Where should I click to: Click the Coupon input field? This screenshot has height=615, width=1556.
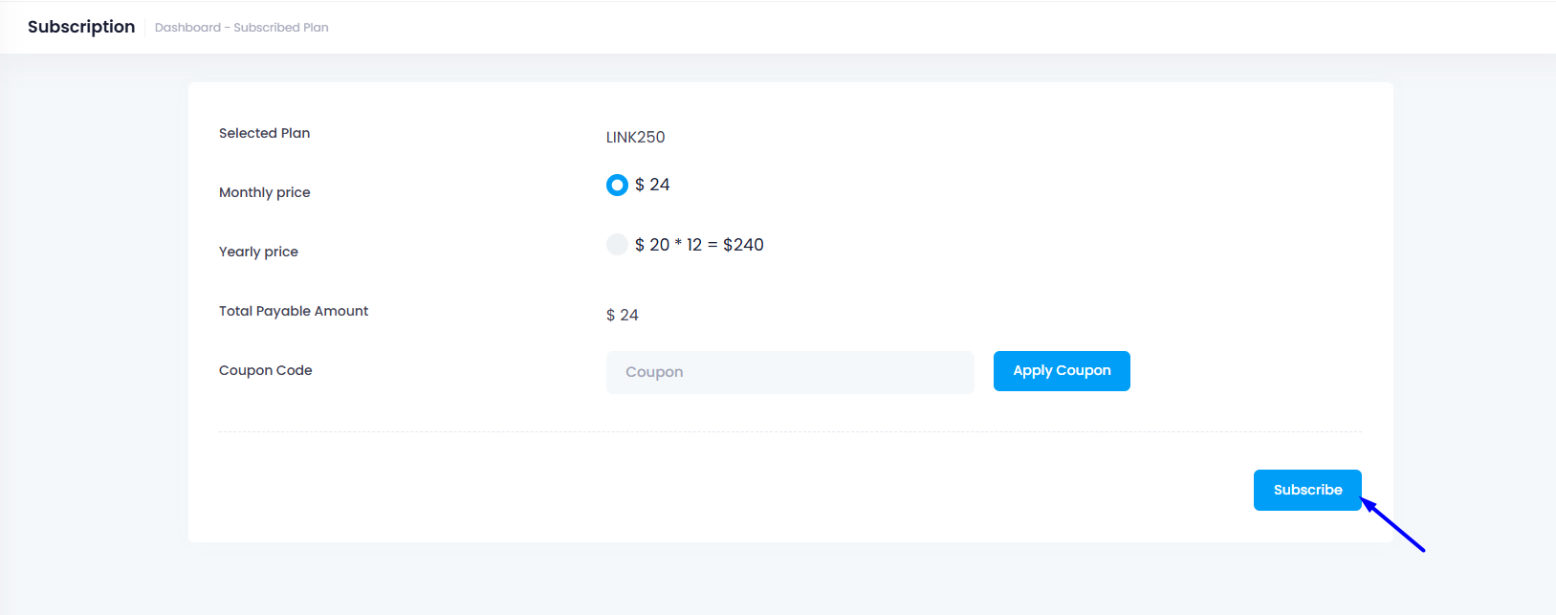coord(790,372)
